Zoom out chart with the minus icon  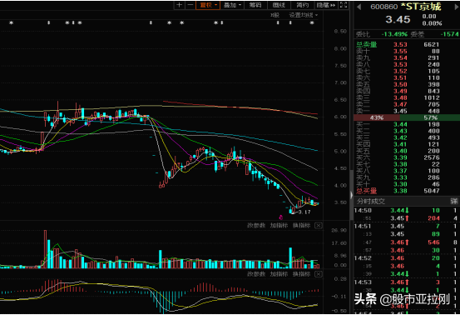coord(190,5)
